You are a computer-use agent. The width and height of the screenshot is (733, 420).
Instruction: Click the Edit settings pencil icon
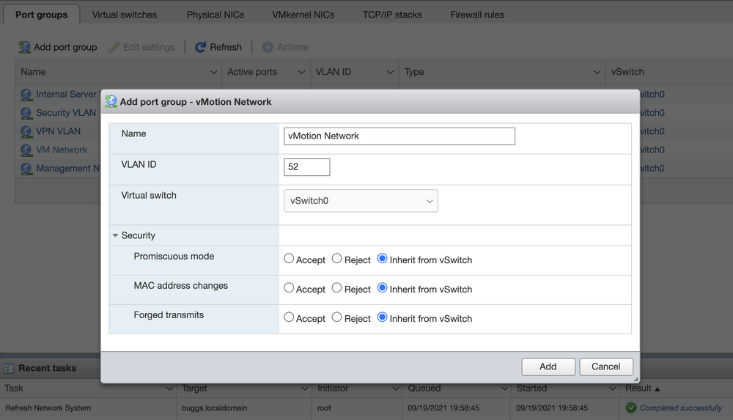(x=114, y=47)
